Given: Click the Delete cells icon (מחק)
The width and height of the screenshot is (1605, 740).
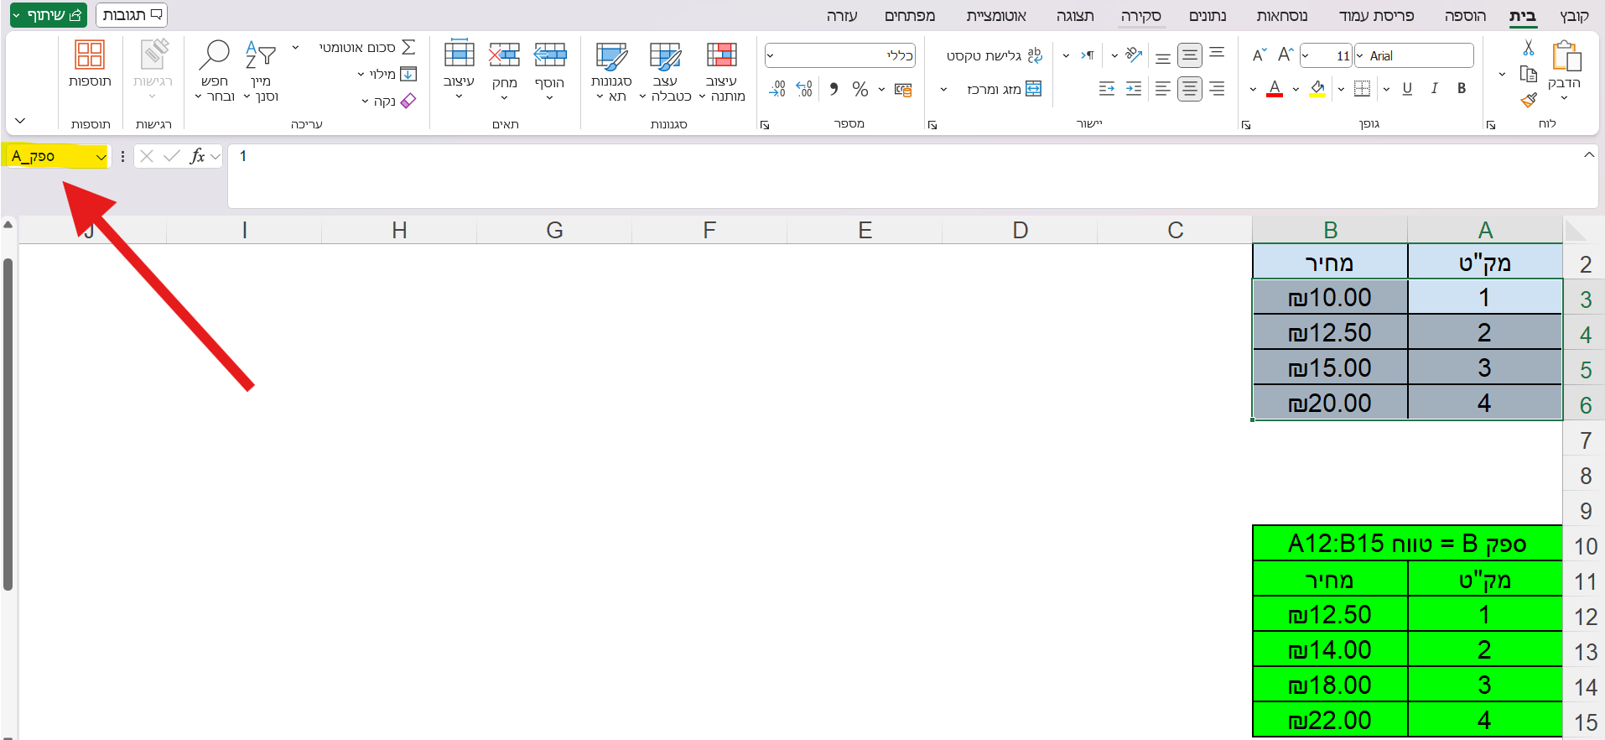Looking at the screenshot, I should (504, 55).
